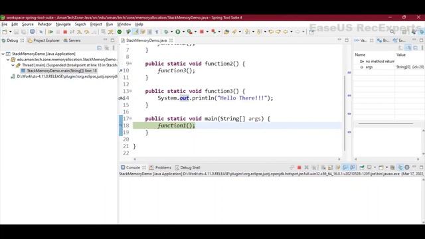The image size is (425, 239).
Task: Open the Open Console dropdown arrow
Action: tap(386, 167)
